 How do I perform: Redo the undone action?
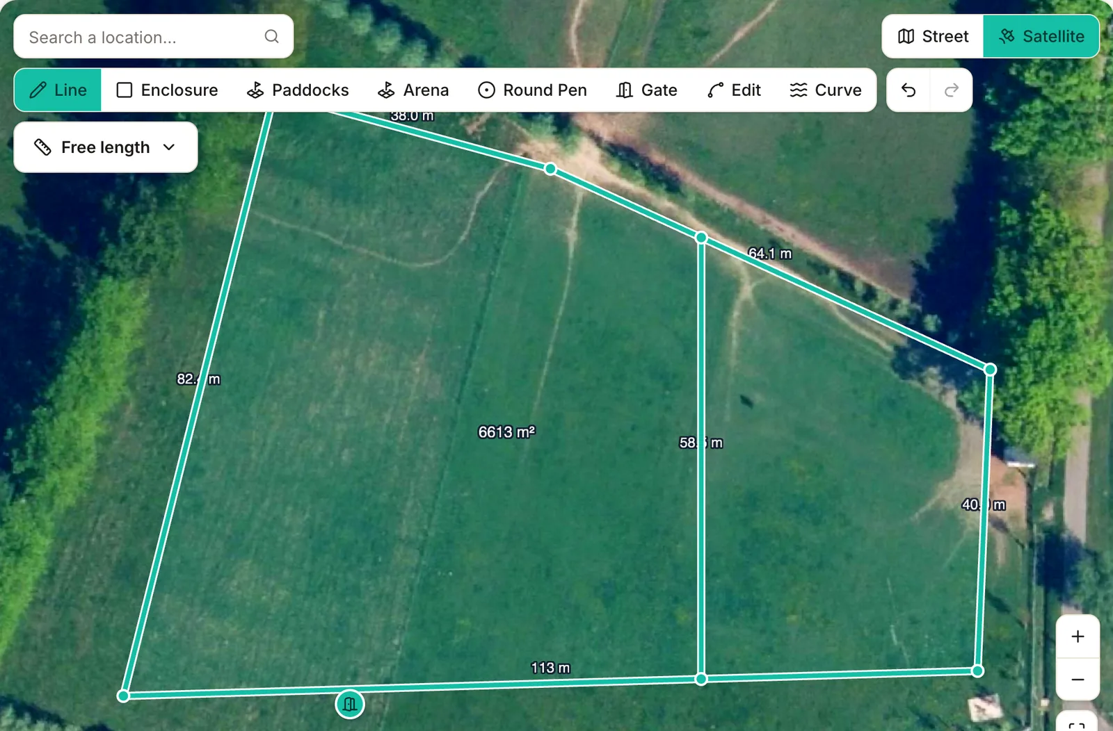click(x=952, y=90)
